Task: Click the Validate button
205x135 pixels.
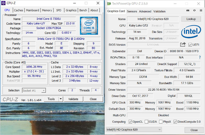Action: (x=73, y=99)
